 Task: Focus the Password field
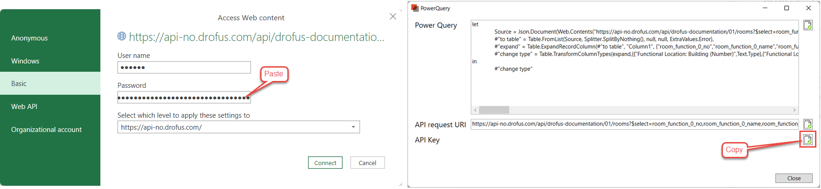pyautogui.click(x=184, y=97)
